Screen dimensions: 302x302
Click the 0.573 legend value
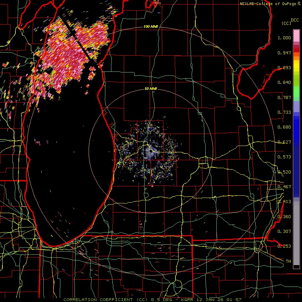pyautogui.click(x=284, y=157)
